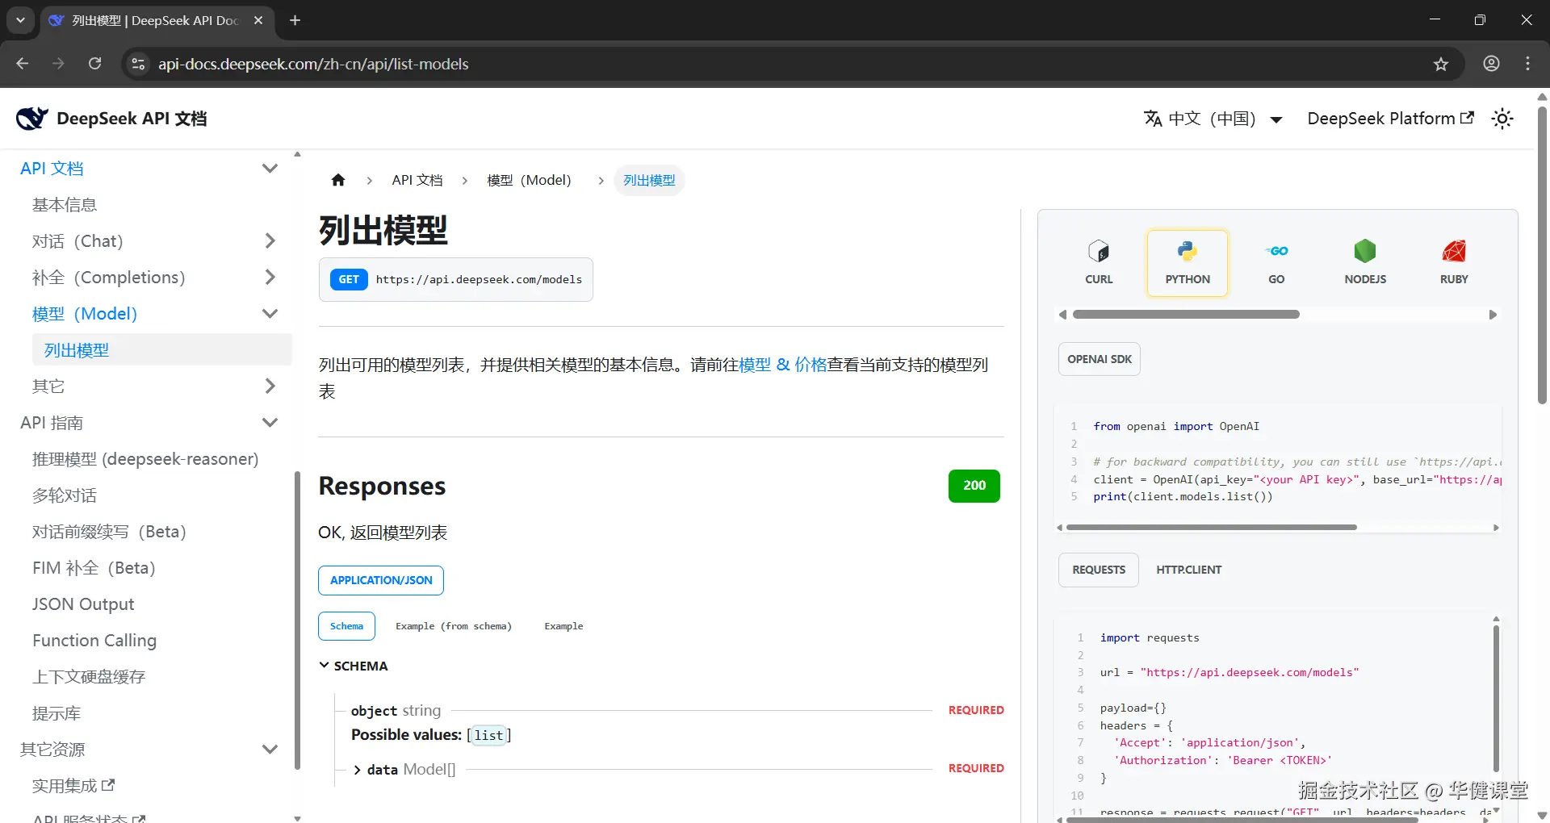The width and height of the screenshot is (1550, 823).
Task: Open the 列出模型 sidebar item
Action: pos(161,350)
